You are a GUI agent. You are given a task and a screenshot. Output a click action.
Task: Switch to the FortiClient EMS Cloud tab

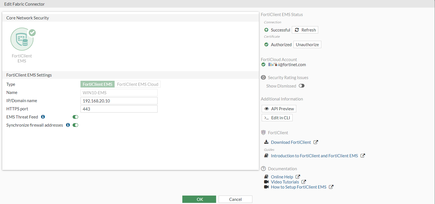[x=138, y=84]
